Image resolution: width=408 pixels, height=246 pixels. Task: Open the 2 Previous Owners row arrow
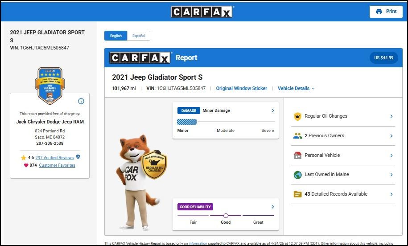pyautogui.click(x=392, y=136)
